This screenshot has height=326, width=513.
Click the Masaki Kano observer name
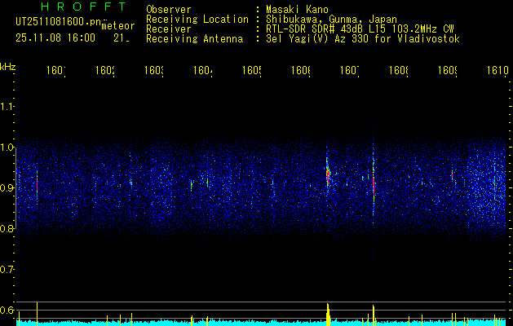[x=297, y=9]
